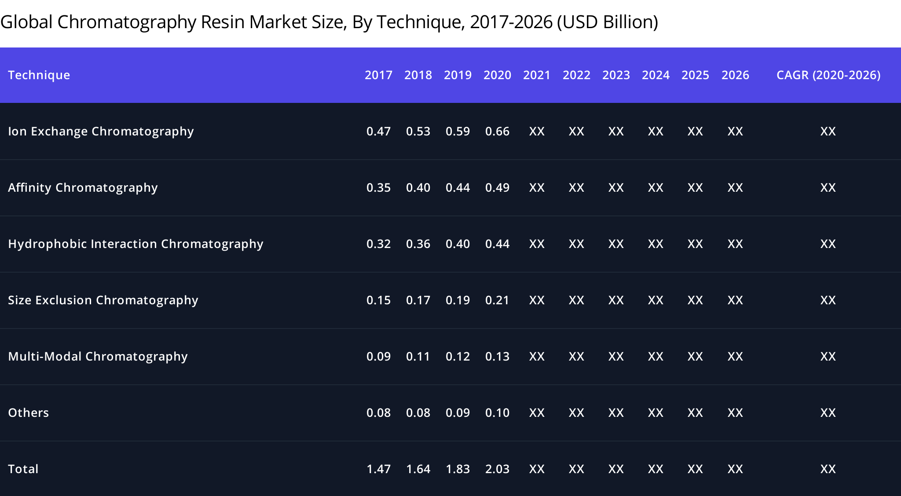Select Total 2019 value 1.83
The image size is (901, 496).
pos(458,469)
